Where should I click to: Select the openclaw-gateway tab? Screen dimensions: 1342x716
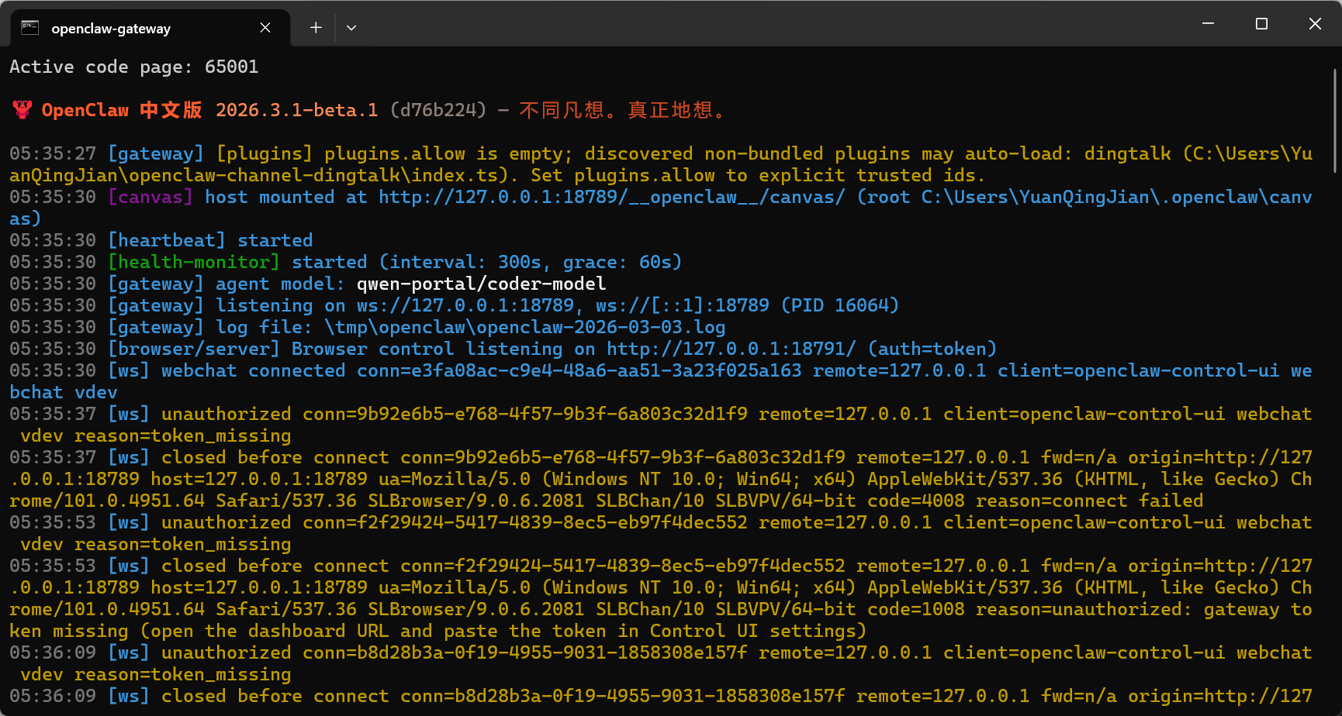coord(150,28)
